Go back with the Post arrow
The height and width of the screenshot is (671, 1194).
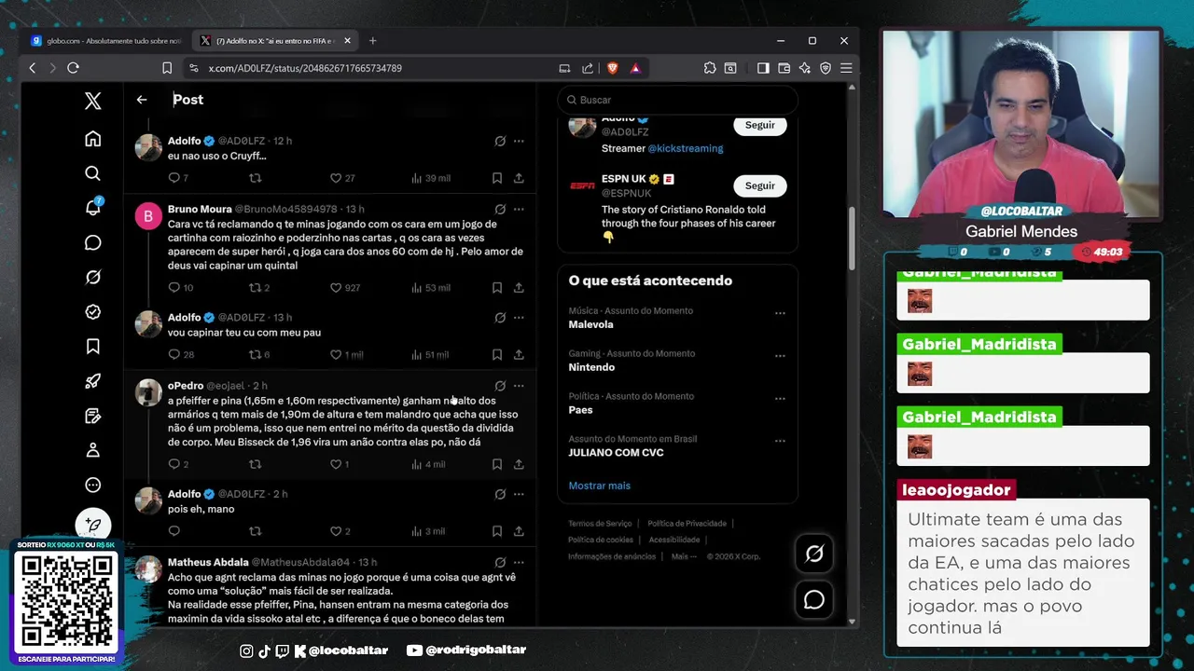click(x=142, y=100)
